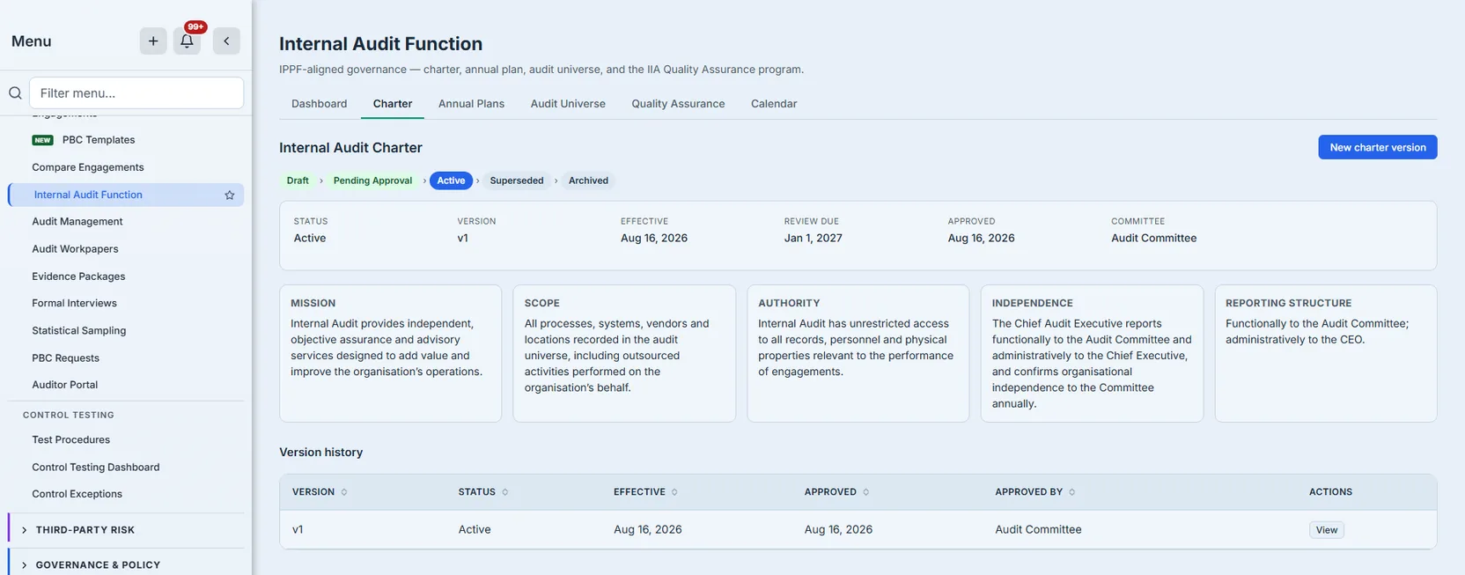Click the Authority card text
The image size is (1465, 575).
click(x=856, y=348)
